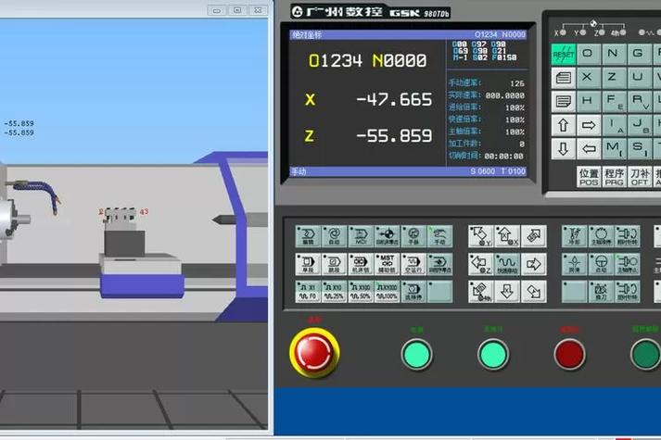661x440 pixels.
Task: Open the POS (位置) page
Action: (589, 177)
